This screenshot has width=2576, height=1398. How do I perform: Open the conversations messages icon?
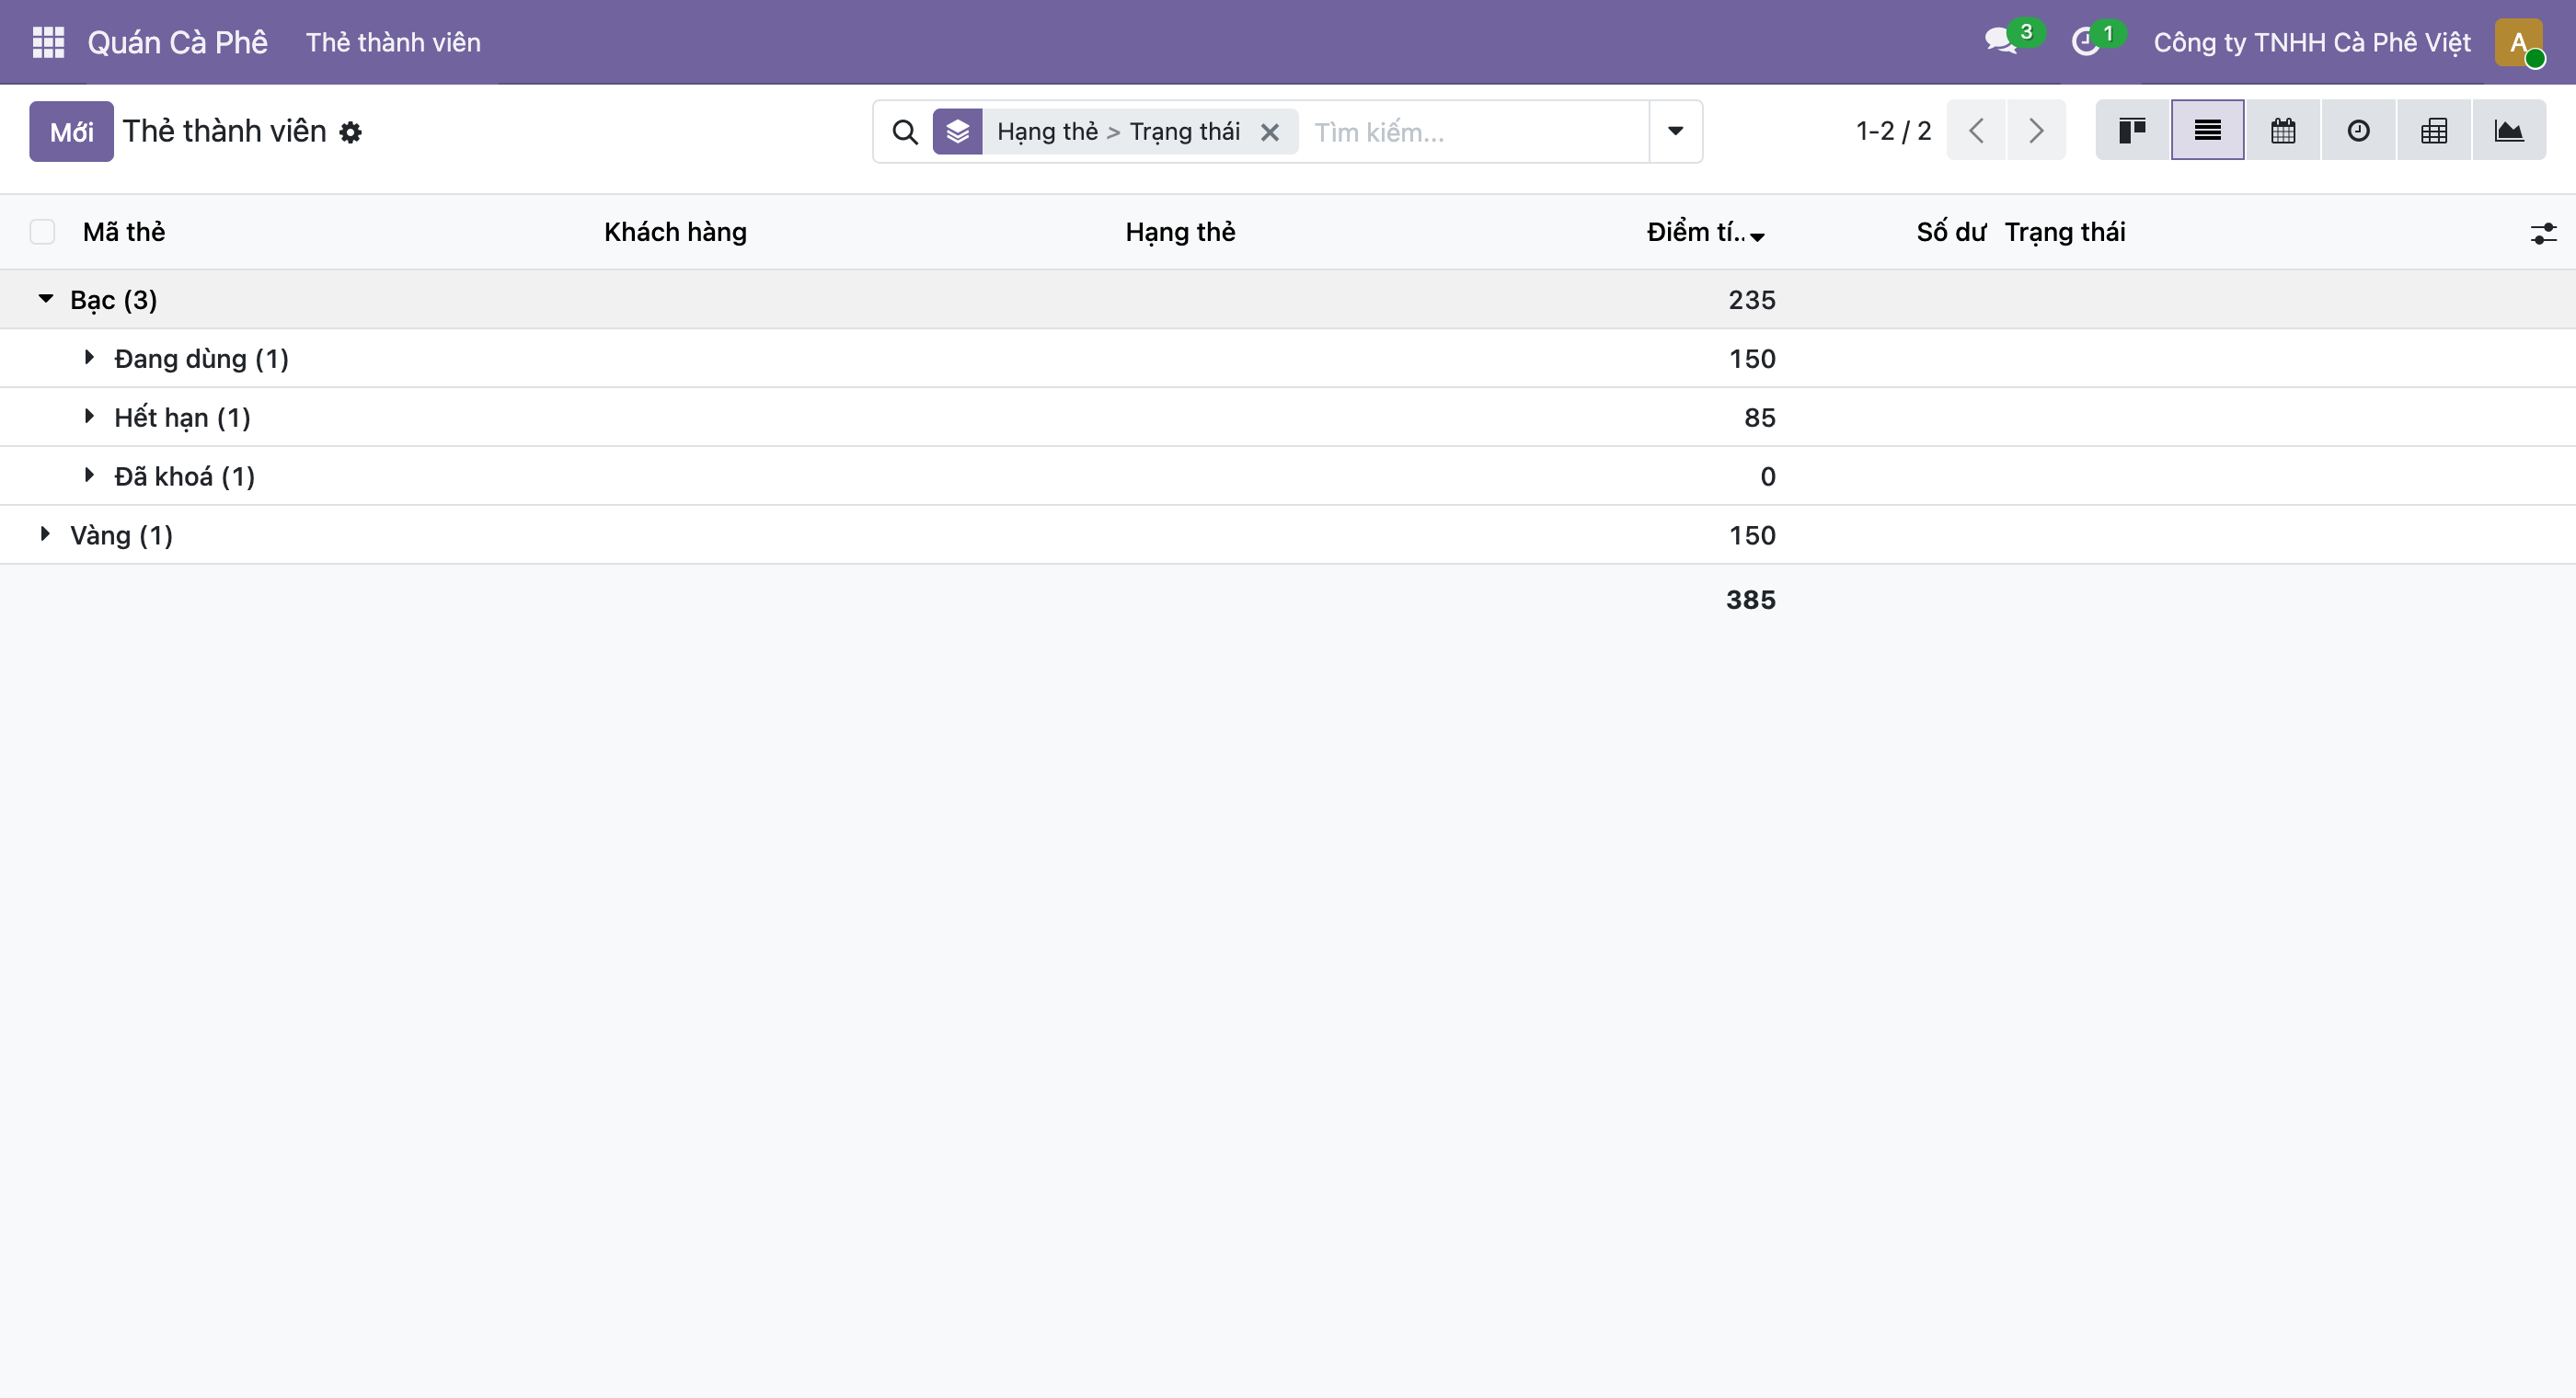click(2002, 42)
